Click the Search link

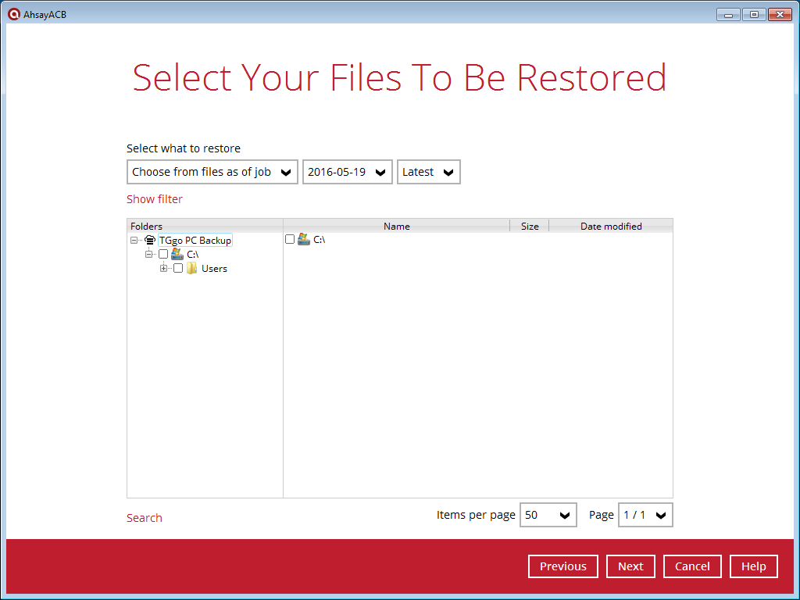(x=145, y=518)
